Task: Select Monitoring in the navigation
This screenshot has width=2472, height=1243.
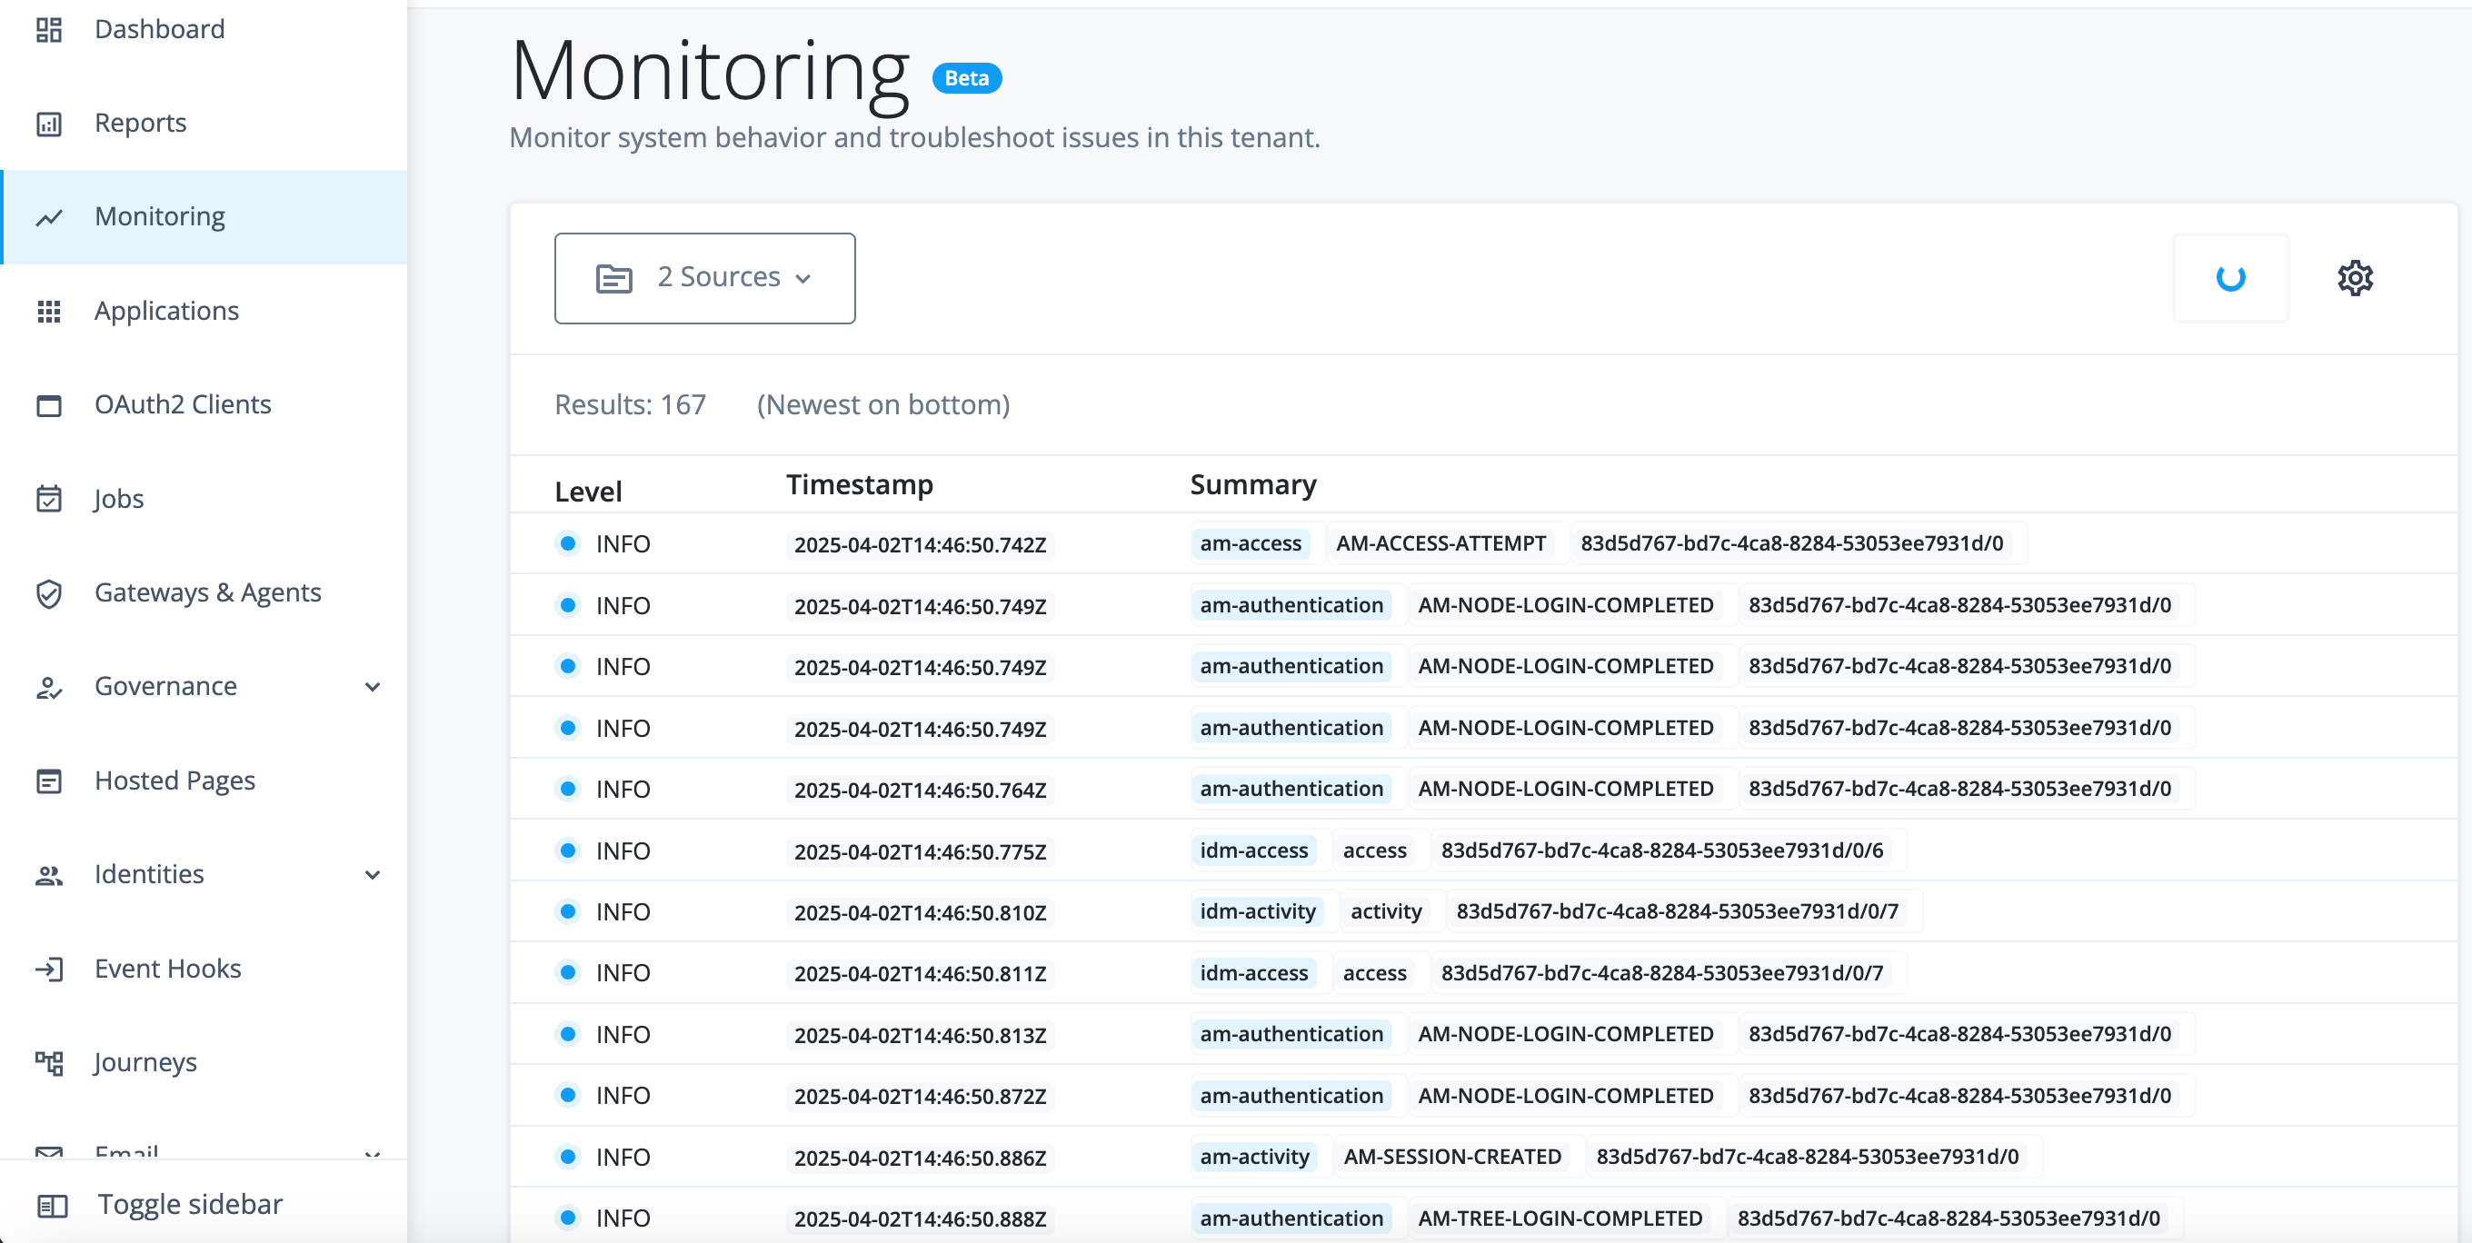Action: pos(159,217)
